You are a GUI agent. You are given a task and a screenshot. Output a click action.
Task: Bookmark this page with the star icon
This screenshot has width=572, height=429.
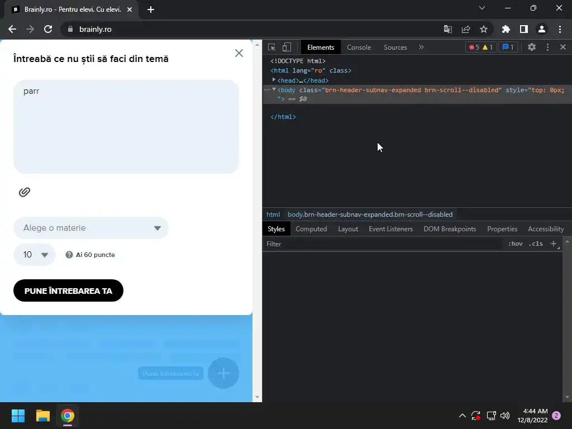(x=484, y=29)
